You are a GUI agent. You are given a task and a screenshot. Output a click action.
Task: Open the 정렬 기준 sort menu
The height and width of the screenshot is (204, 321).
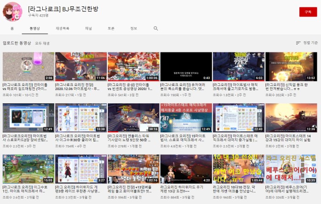[x=307, y=43]
